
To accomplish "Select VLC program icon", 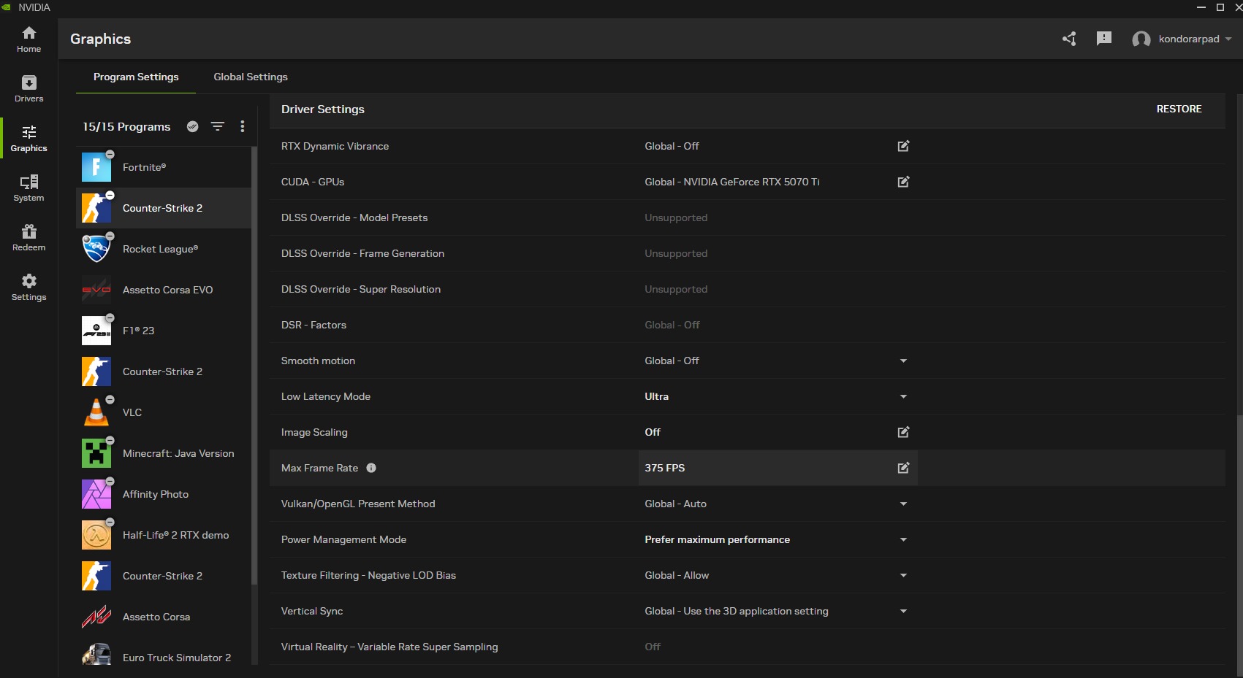I will click(96, 412).
